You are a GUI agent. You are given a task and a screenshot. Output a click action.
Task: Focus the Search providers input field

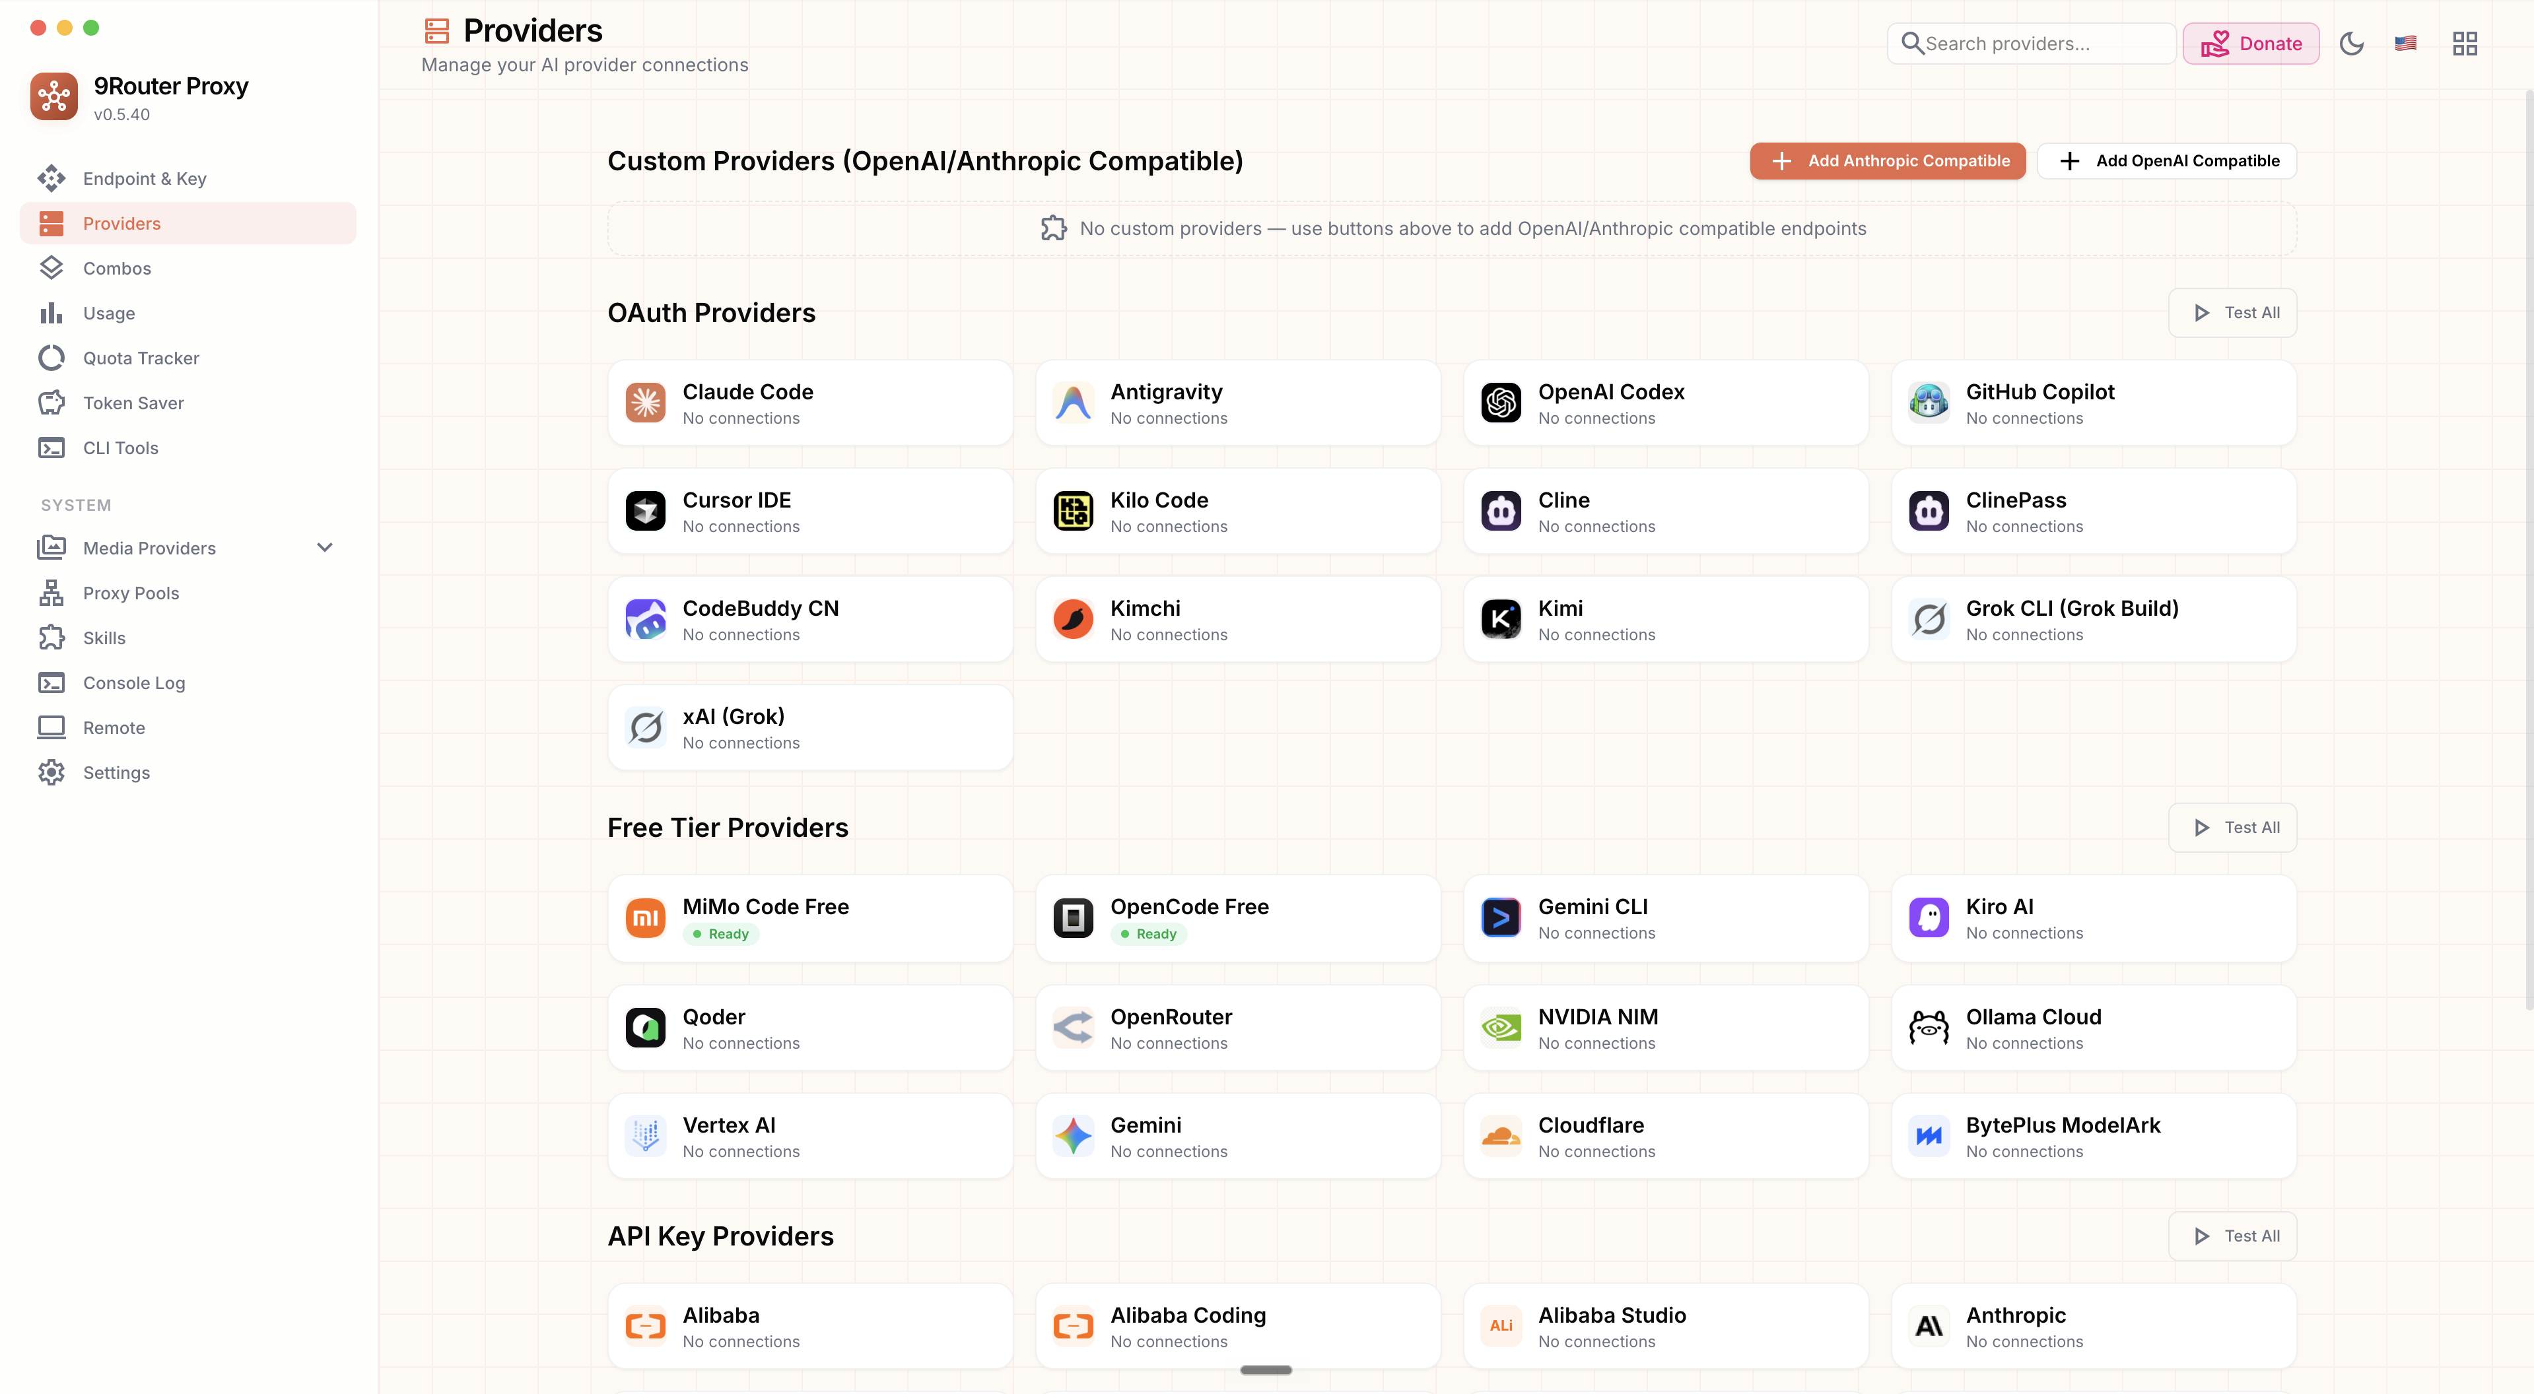tap(2032, 44)
